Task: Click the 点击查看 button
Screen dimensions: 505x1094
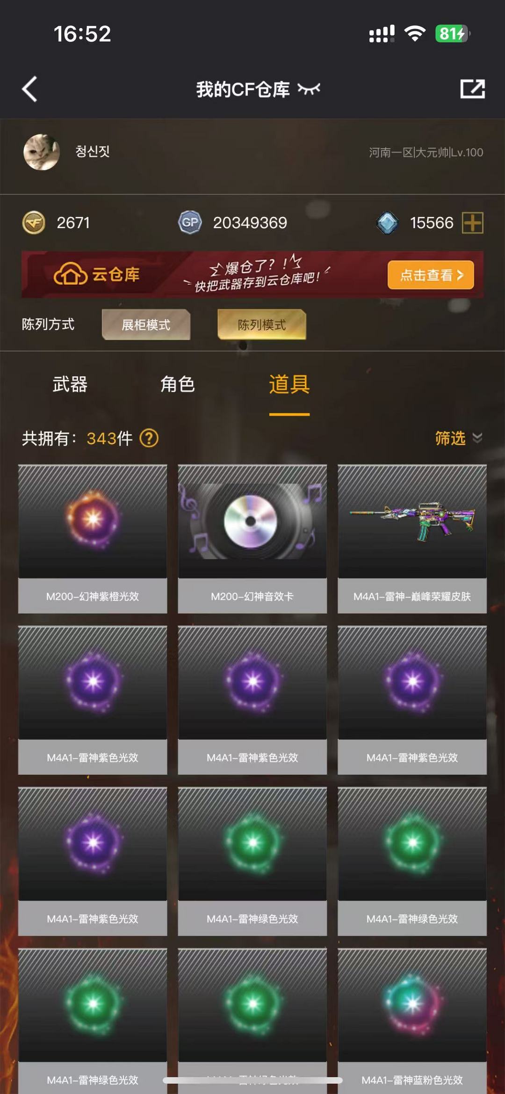Action: [x=431, y=275]
